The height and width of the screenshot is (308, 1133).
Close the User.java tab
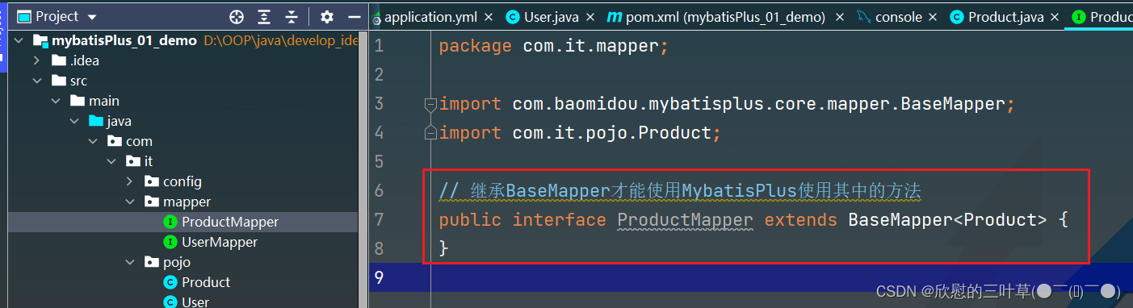(591, 17)
